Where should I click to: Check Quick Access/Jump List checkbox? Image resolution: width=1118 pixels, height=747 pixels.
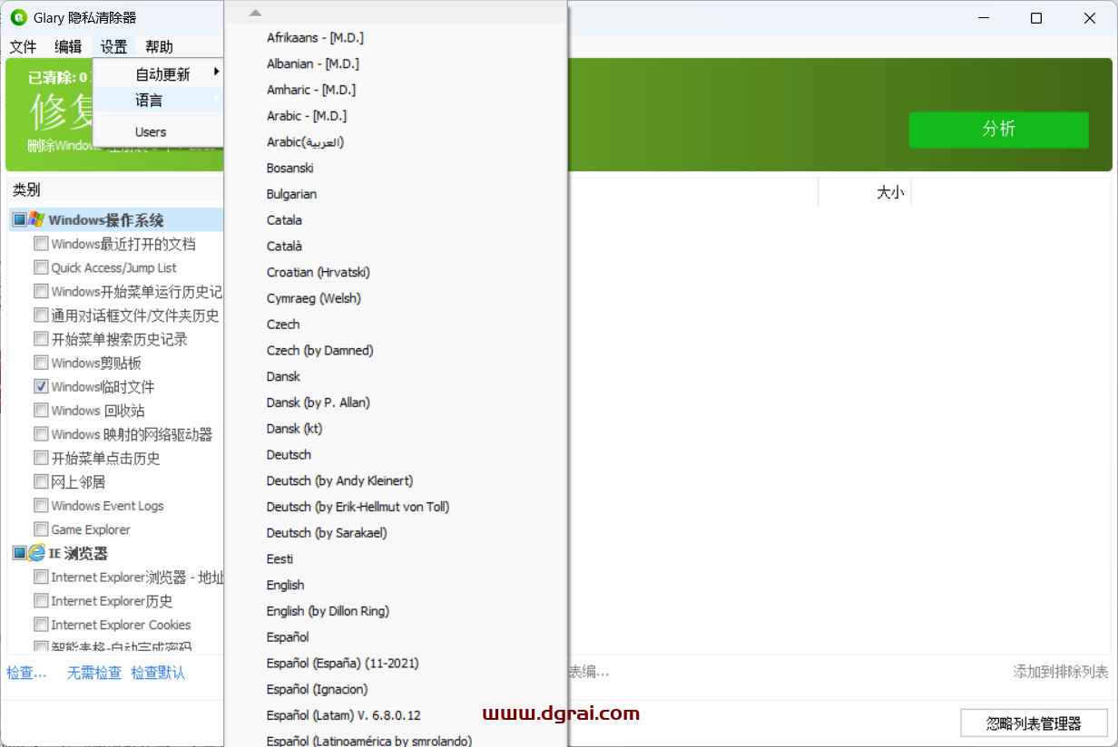point(41,267)
